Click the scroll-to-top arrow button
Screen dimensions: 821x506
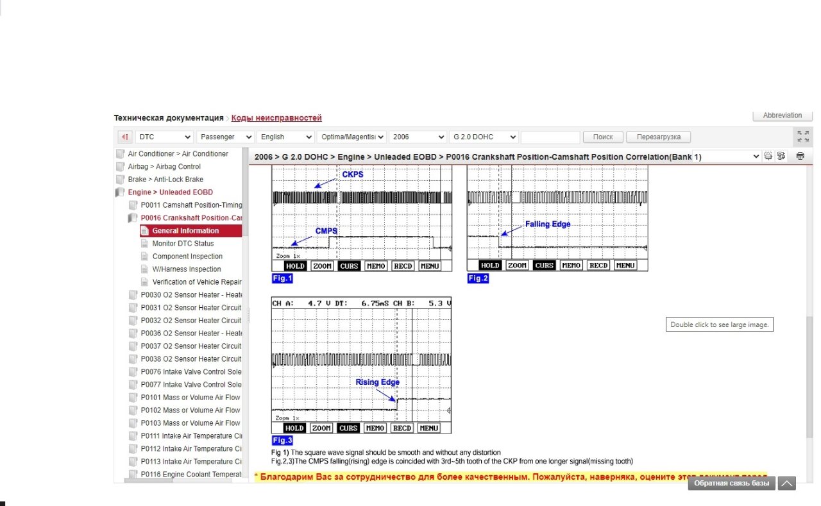pyautogui.click(x=787, y=484)
